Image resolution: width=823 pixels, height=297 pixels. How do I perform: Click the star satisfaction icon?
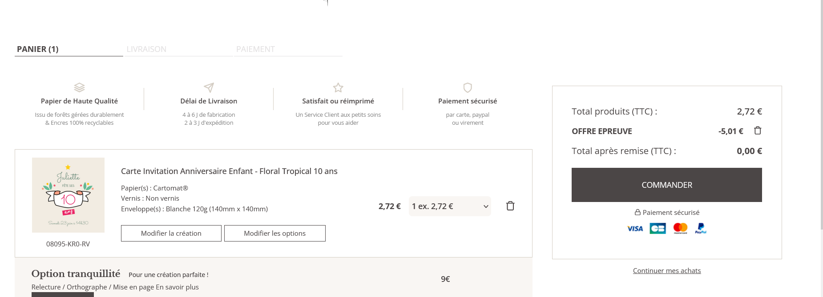point(338,87)
